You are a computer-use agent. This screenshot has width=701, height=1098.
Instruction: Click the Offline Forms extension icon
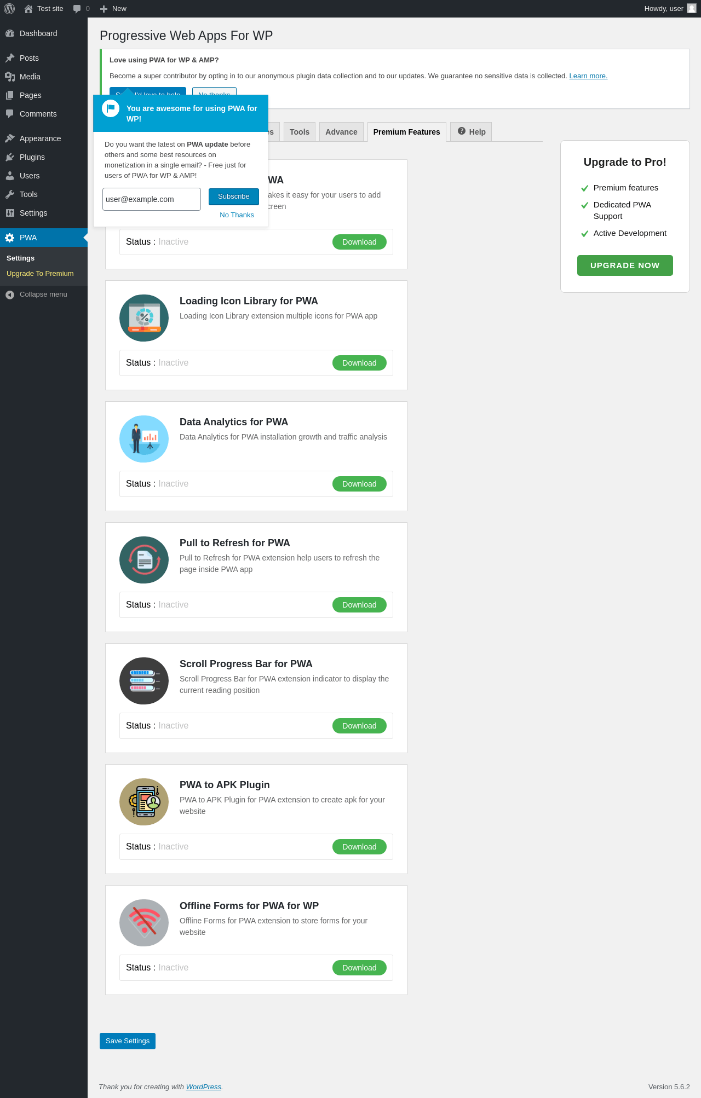click(x=144, y=923)
